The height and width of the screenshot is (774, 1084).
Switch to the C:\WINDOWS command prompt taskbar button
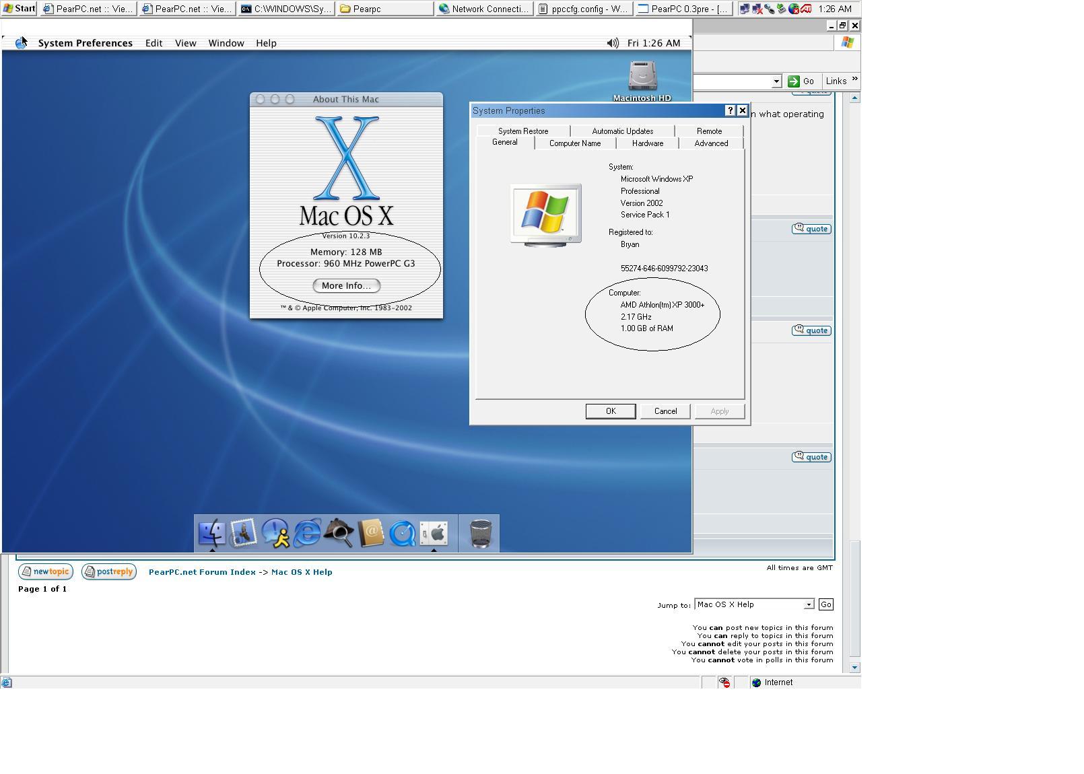click(285, 9)
